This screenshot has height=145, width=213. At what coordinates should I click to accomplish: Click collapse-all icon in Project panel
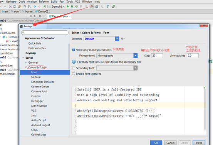point(35,16)
